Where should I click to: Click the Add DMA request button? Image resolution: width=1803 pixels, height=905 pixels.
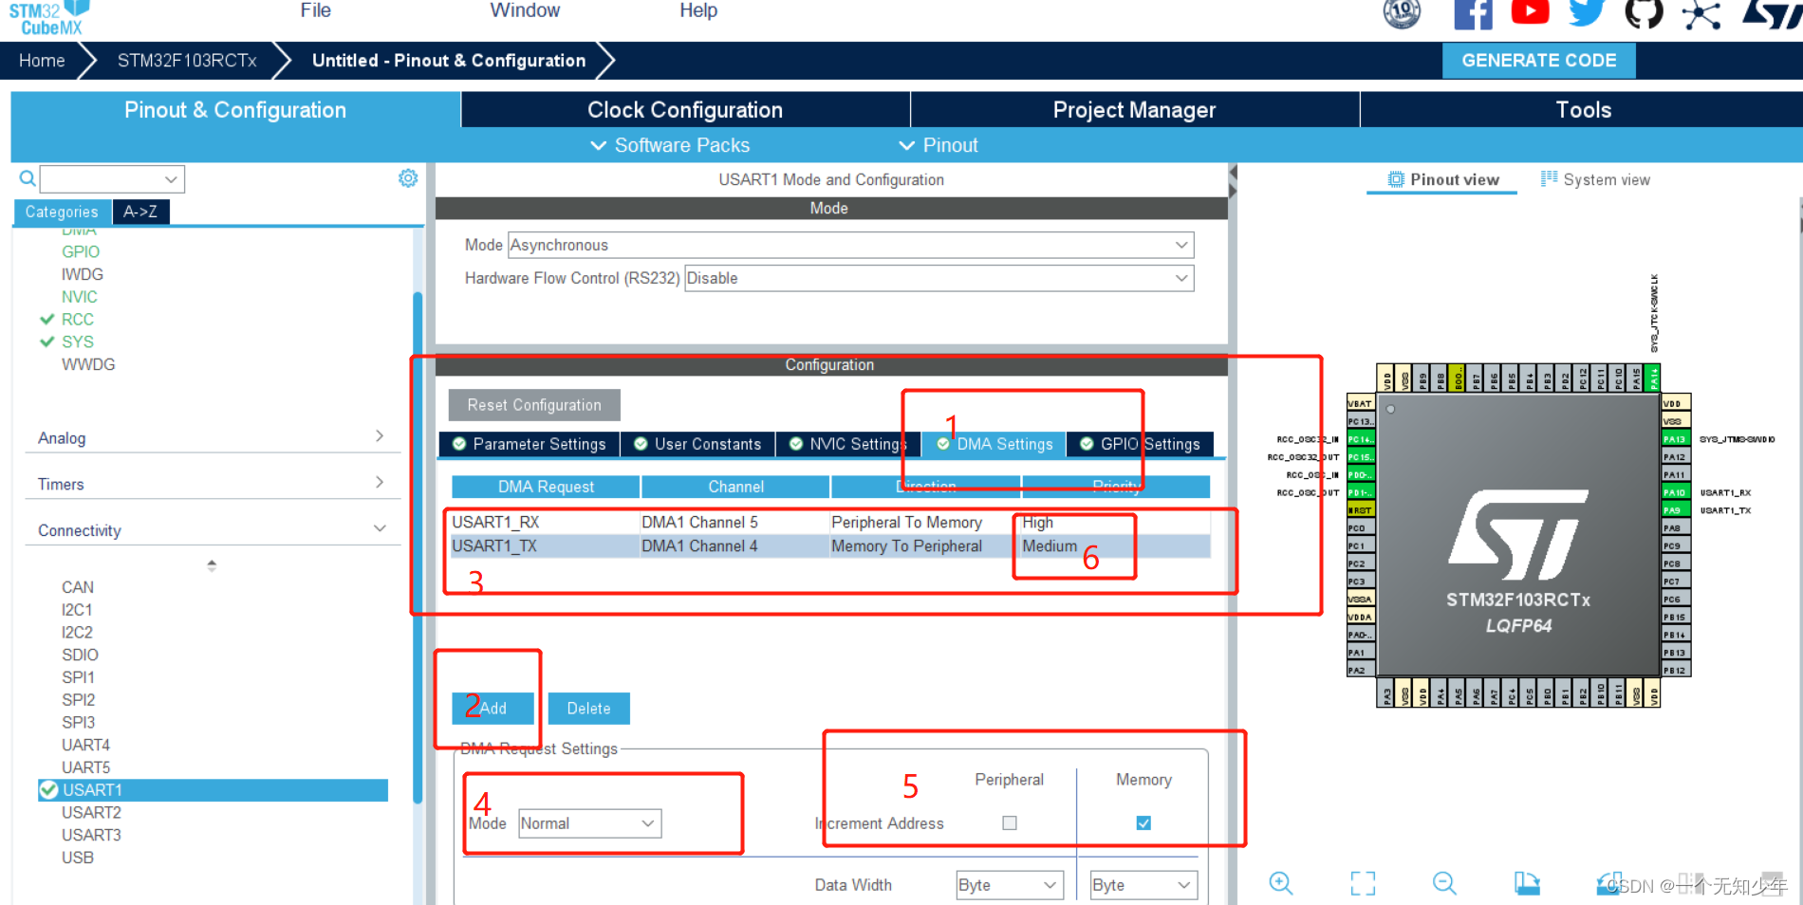[493, 709]
